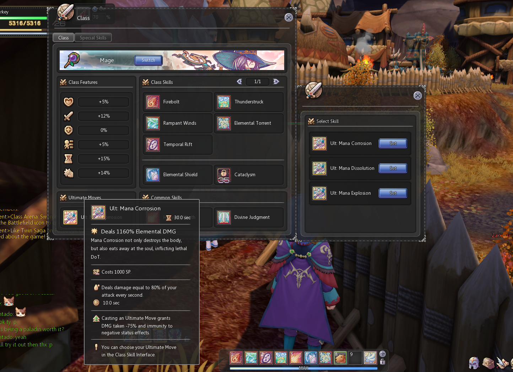Use hotbar slot 6 shield skill

pos(310,358)
